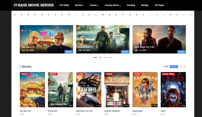Click the DvdRip tag on Kaamyaab poster
This screenshot has width=202, height=117.
pyautogui.click(x=137, y=74)
